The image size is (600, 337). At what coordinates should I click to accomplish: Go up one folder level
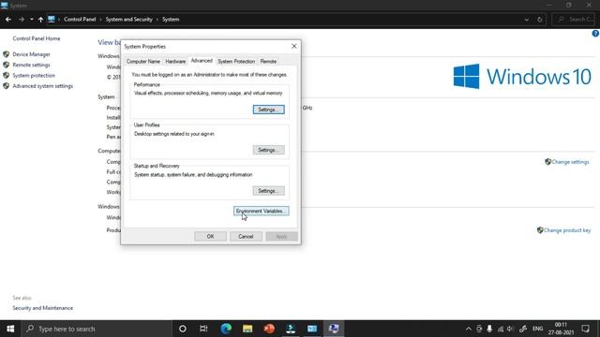point(40,19)
